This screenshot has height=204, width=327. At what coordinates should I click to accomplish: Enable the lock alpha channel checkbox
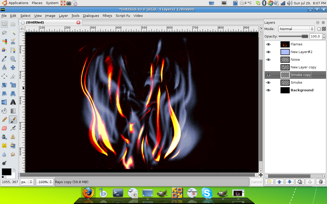coord(319,29)
